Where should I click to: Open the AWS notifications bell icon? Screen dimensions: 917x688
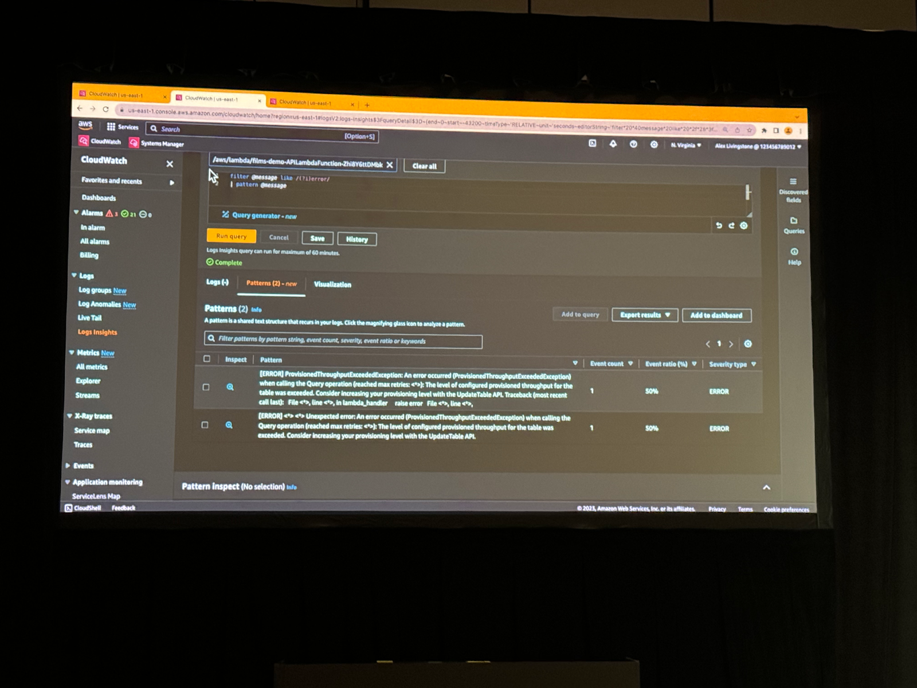pyautogui.click(x=613, y=144)
